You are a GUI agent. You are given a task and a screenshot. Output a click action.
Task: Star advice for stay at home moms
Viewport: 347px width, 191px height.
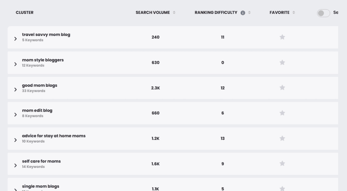click(282, 138)
